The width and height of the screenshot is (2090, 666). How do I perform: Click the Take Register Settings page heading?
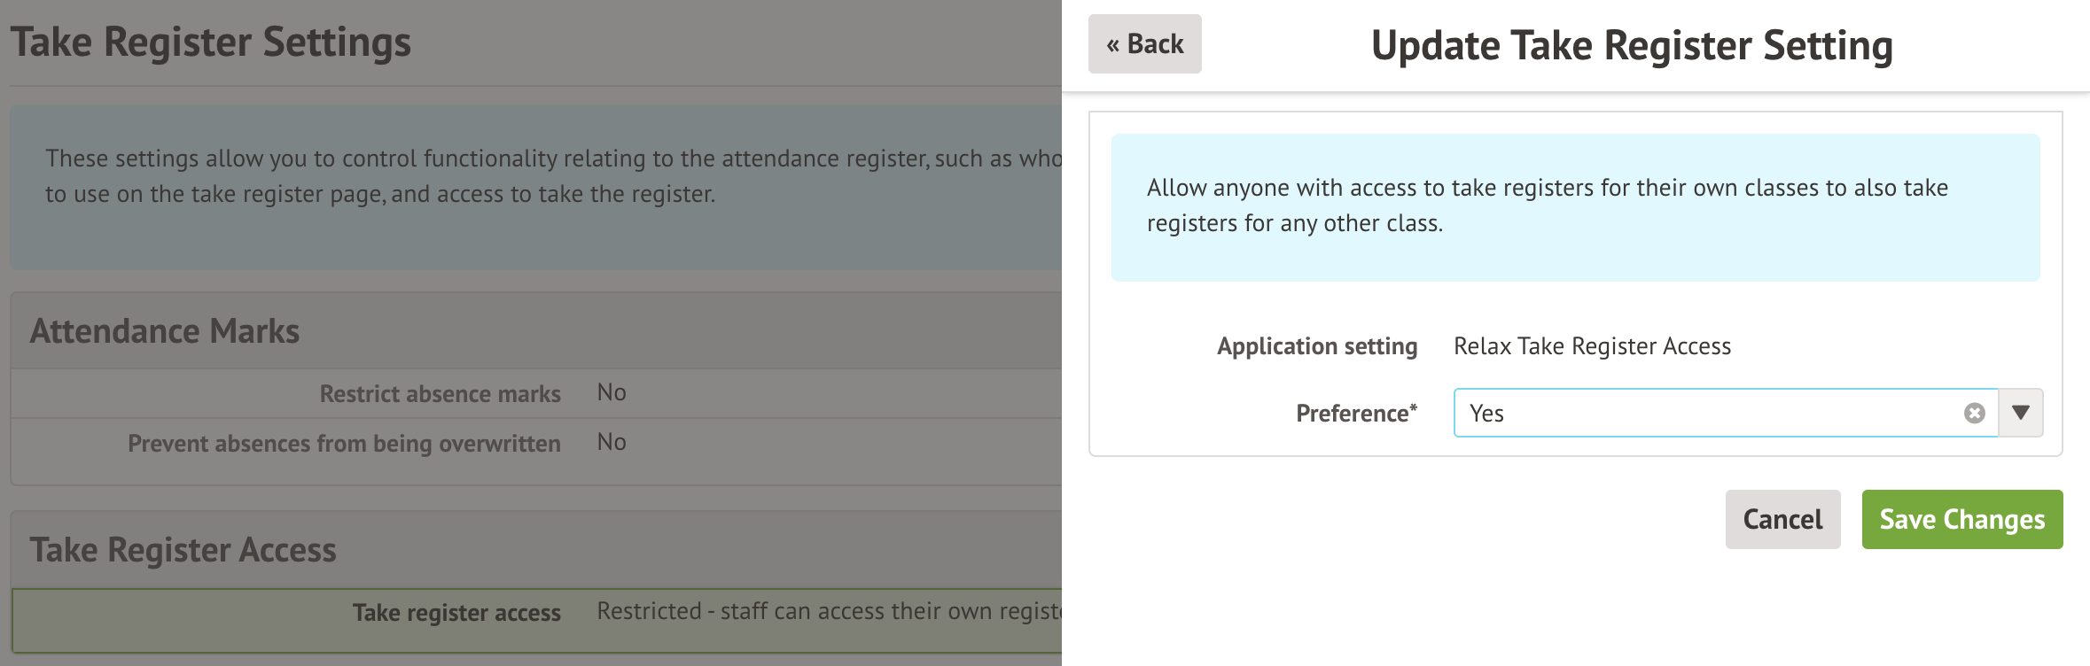coord(211,43)
